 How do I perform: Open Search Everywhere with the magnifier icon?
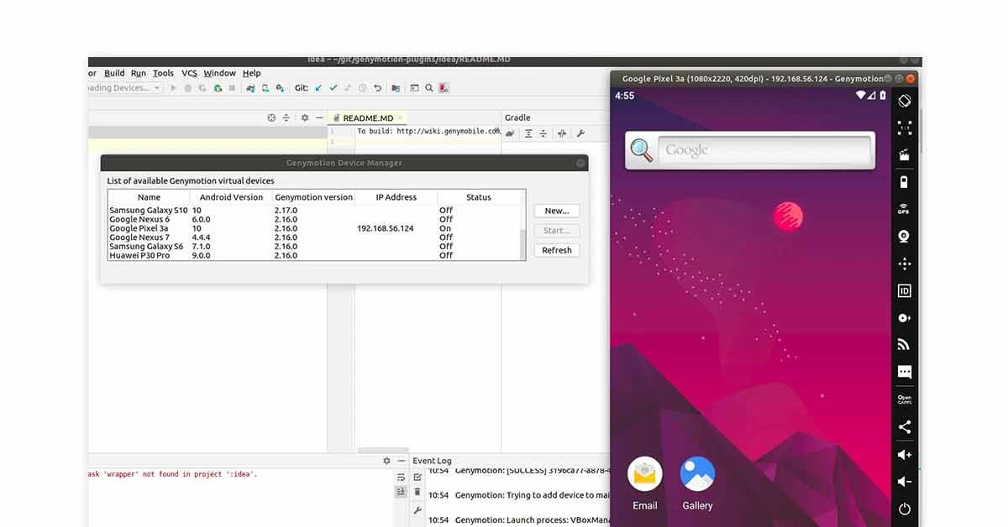(x=428, y=87)
